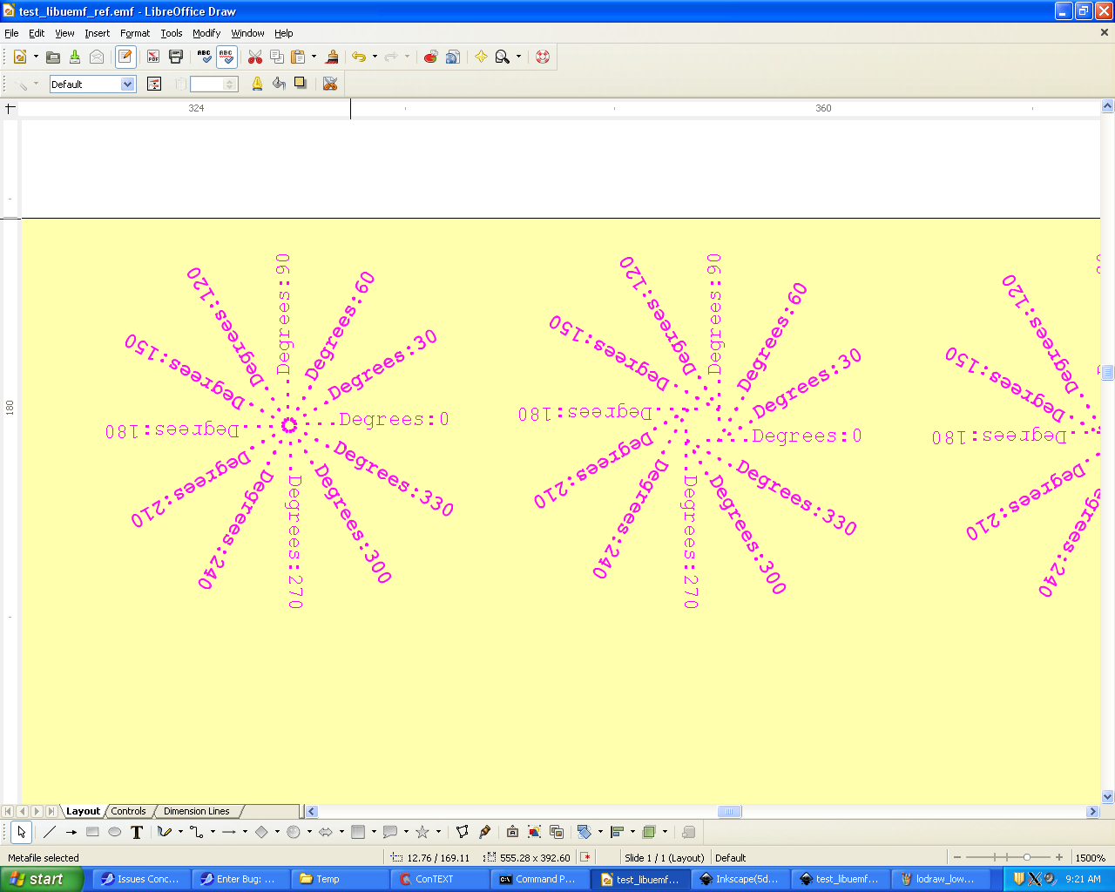The height and width of the screenshot is (892, 1115).
Task: Toggle the Shadow button
Action: point(301,84)
